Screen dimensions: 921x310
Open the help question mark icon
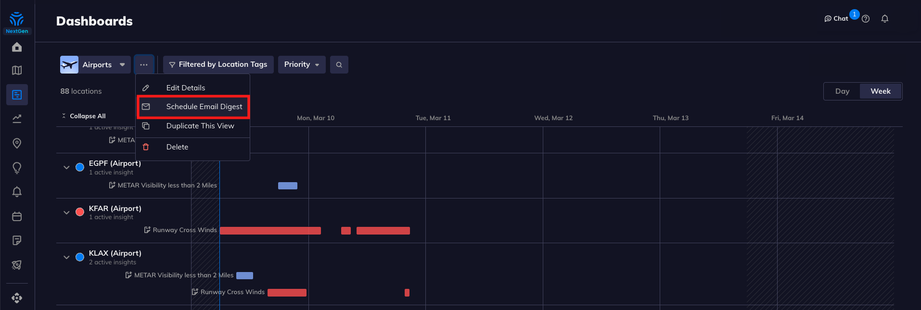[x=866, y=19]
